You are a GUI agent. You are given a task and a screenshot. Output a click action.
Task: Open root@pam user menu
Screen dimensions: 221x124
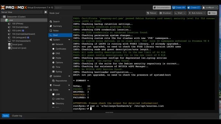(x=210, y=8)
